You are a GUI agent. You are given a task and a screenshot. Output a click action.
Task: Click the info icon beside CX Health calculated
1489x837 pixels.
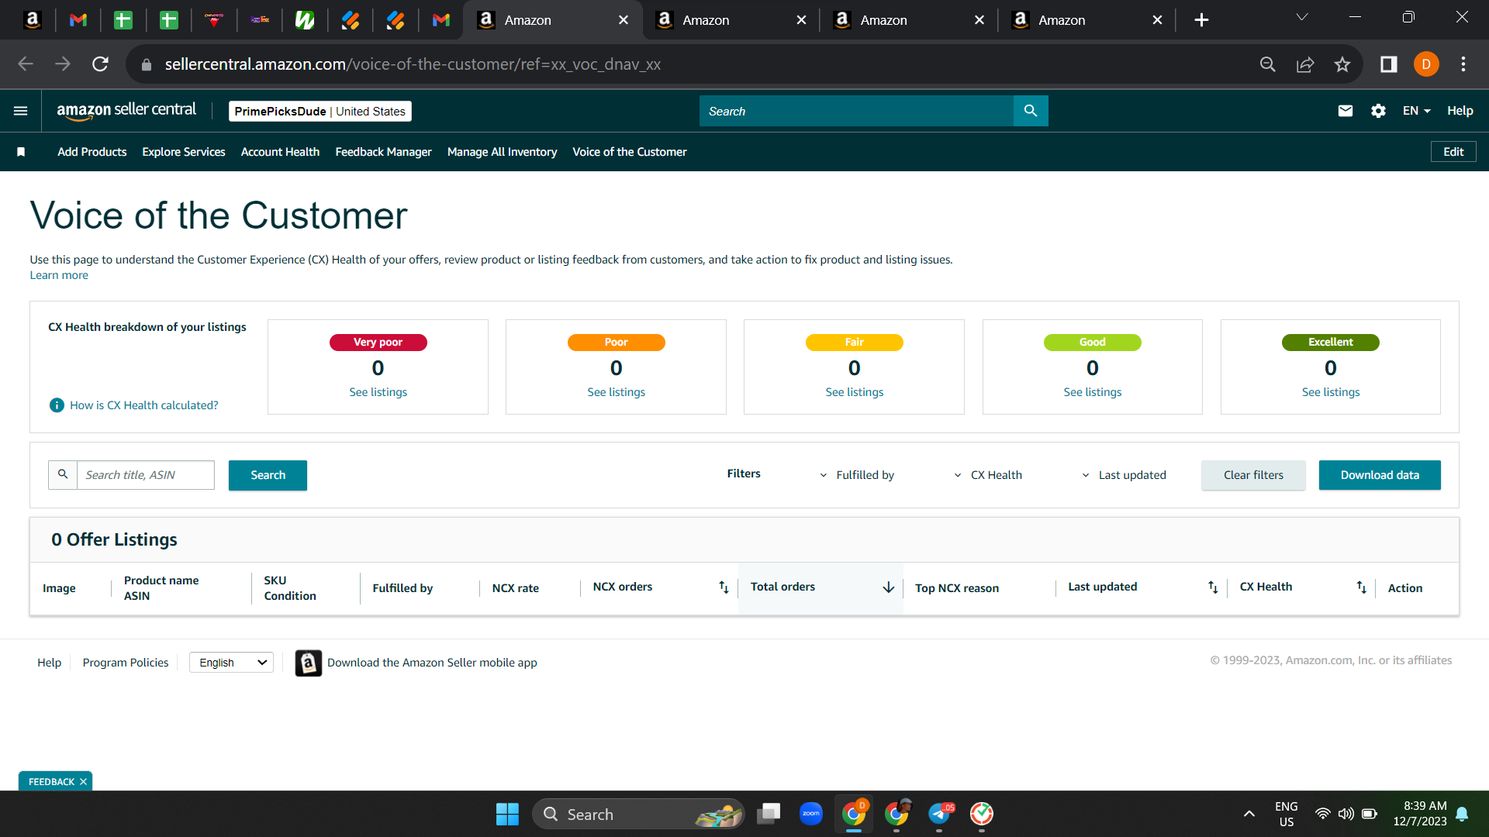(x=57, y=405)
